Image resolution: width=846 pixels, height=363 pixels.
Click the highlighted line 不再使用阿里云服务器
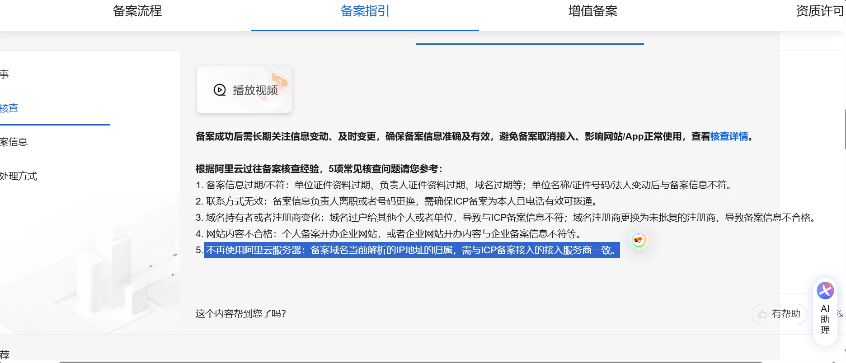[x=411, y=250]
